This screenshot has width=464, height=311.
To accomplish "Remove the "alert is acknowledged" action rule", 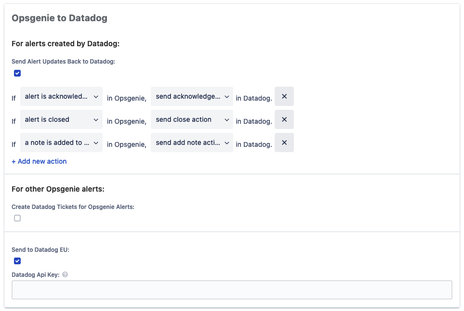I will (x=284, y=96).
